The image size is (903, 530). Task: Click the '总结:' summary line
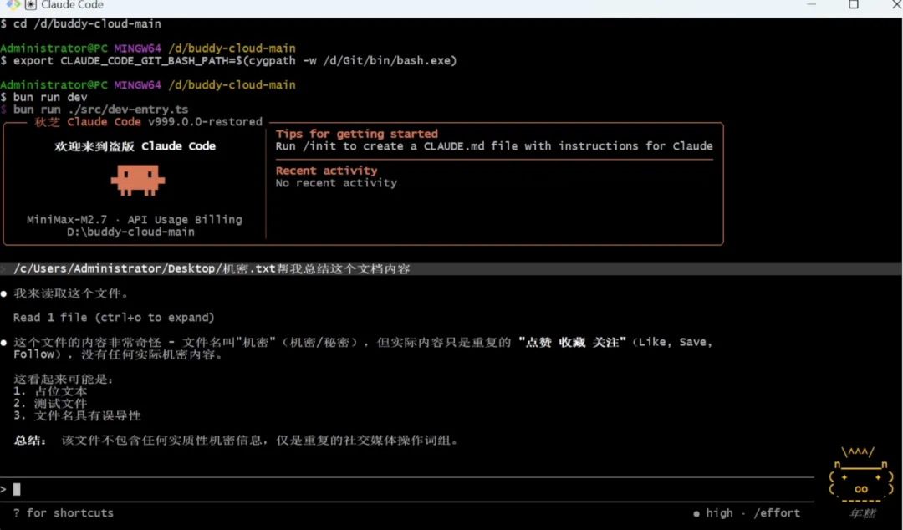(x=236, y=441)
